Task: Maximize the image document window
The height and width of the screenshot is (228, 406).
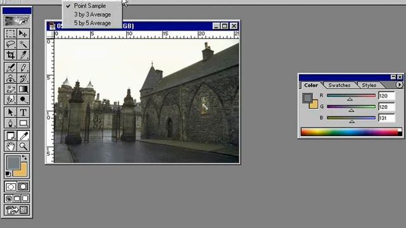Action: [225, 26]
